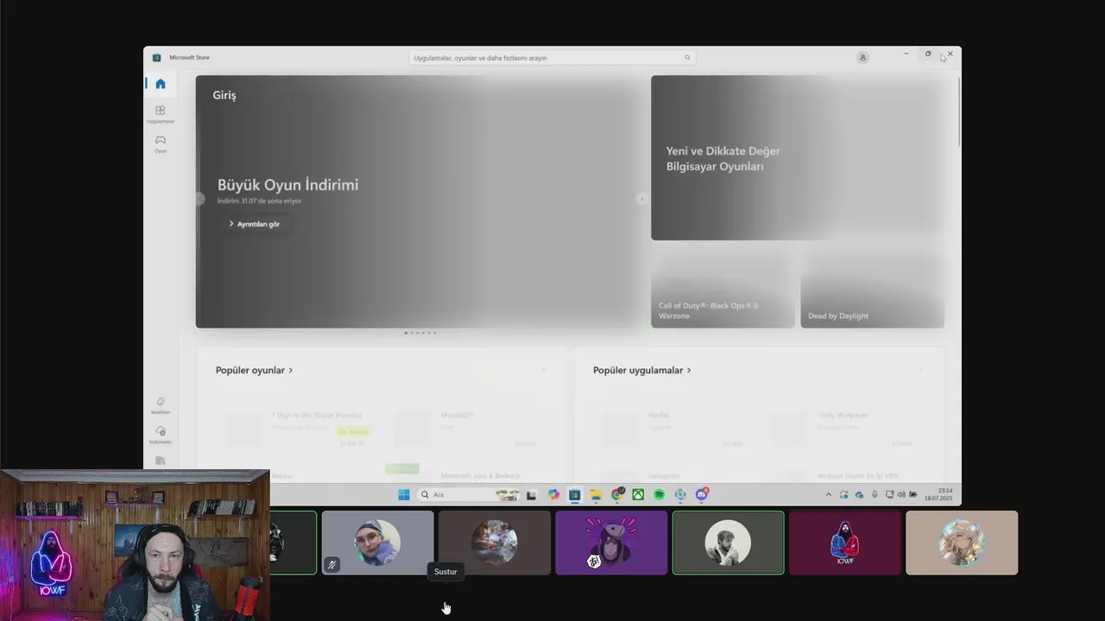Restore down the Microsoft Store window
The image size is (1105, 621).
pyautogui.click(x=928, y=53)
